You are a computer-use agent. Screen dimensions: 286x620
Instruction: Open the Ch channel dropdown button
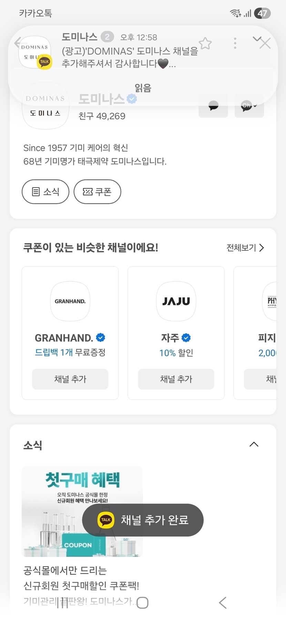point(249,106)
